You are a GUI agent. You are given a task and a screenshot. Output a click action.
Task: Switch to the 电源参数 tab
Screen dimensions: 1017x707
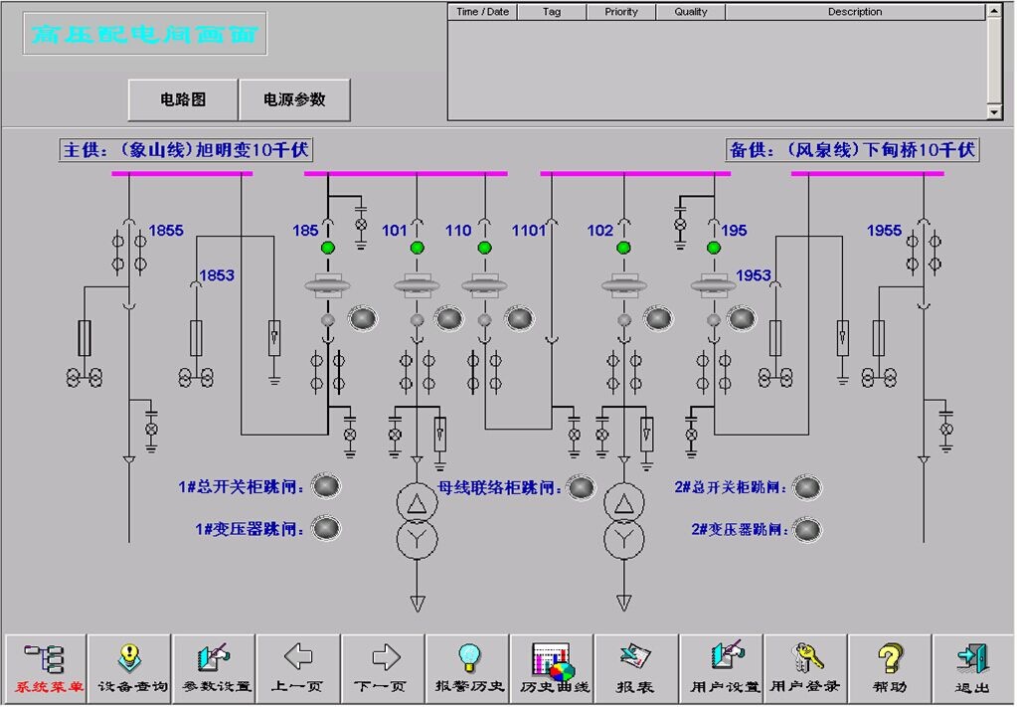point(294,99)
